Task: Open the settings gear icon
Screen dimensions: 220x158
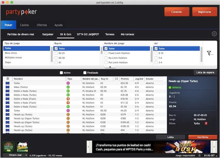Action: click(x=214, y=34)
